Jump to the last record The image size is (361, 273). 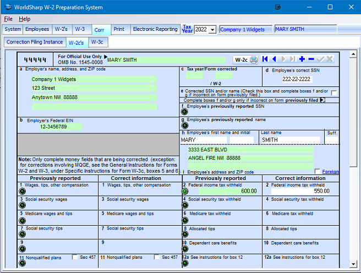pyautogui.click(x=292, y=59)
